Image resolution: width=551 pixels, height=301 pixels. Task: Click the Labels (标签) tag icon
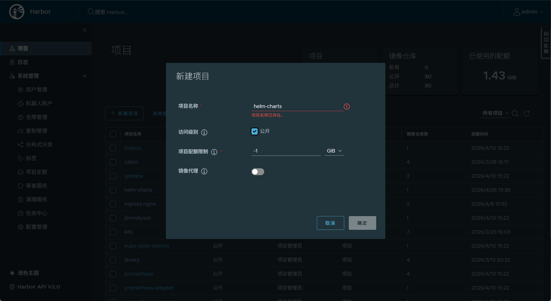click(x=21, y=158)
